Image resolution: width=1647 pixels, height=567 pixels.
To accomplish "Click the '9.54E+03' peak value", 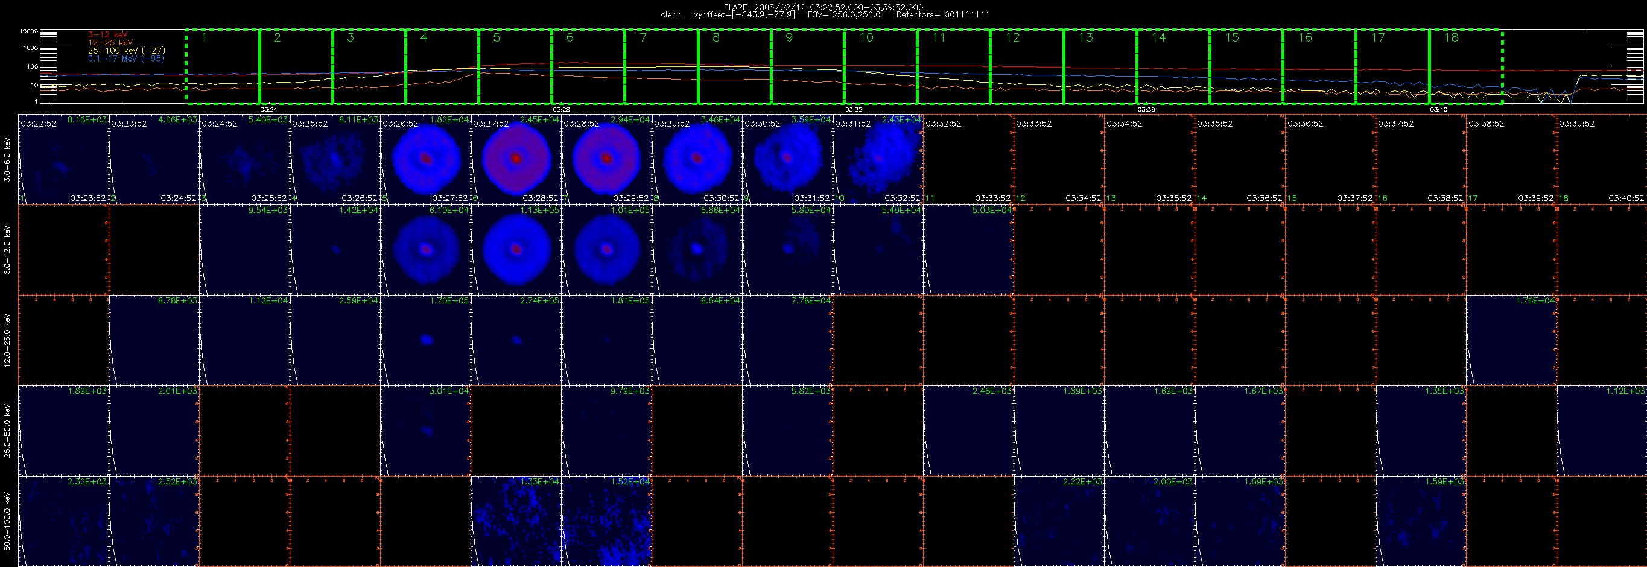I will click(268, 211).
